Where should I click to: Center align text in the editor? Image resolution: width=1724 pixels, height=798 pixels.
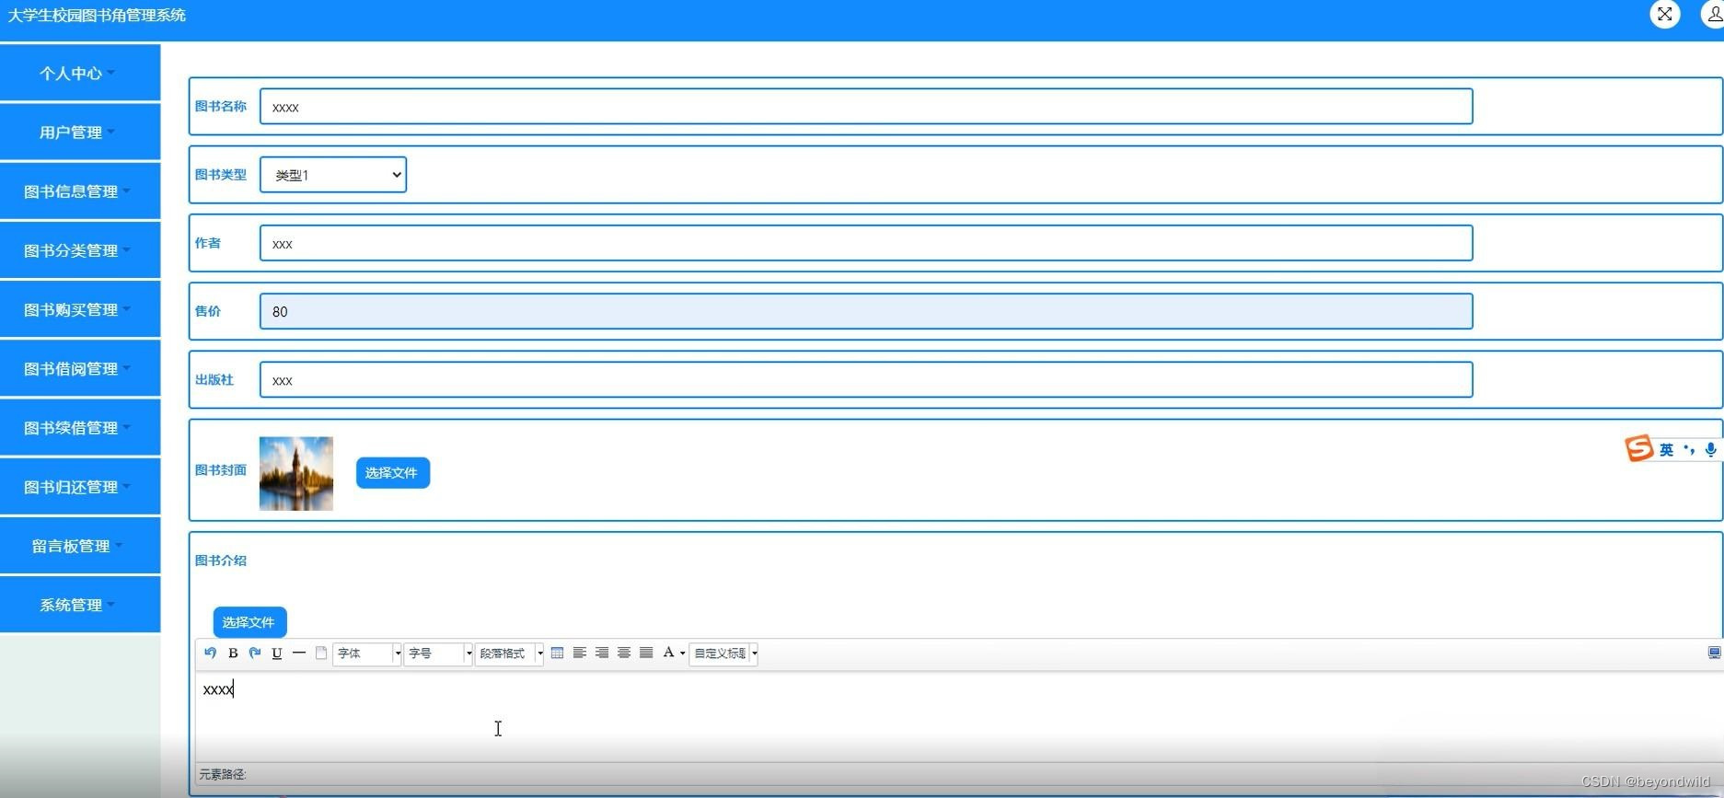[624, 653]
